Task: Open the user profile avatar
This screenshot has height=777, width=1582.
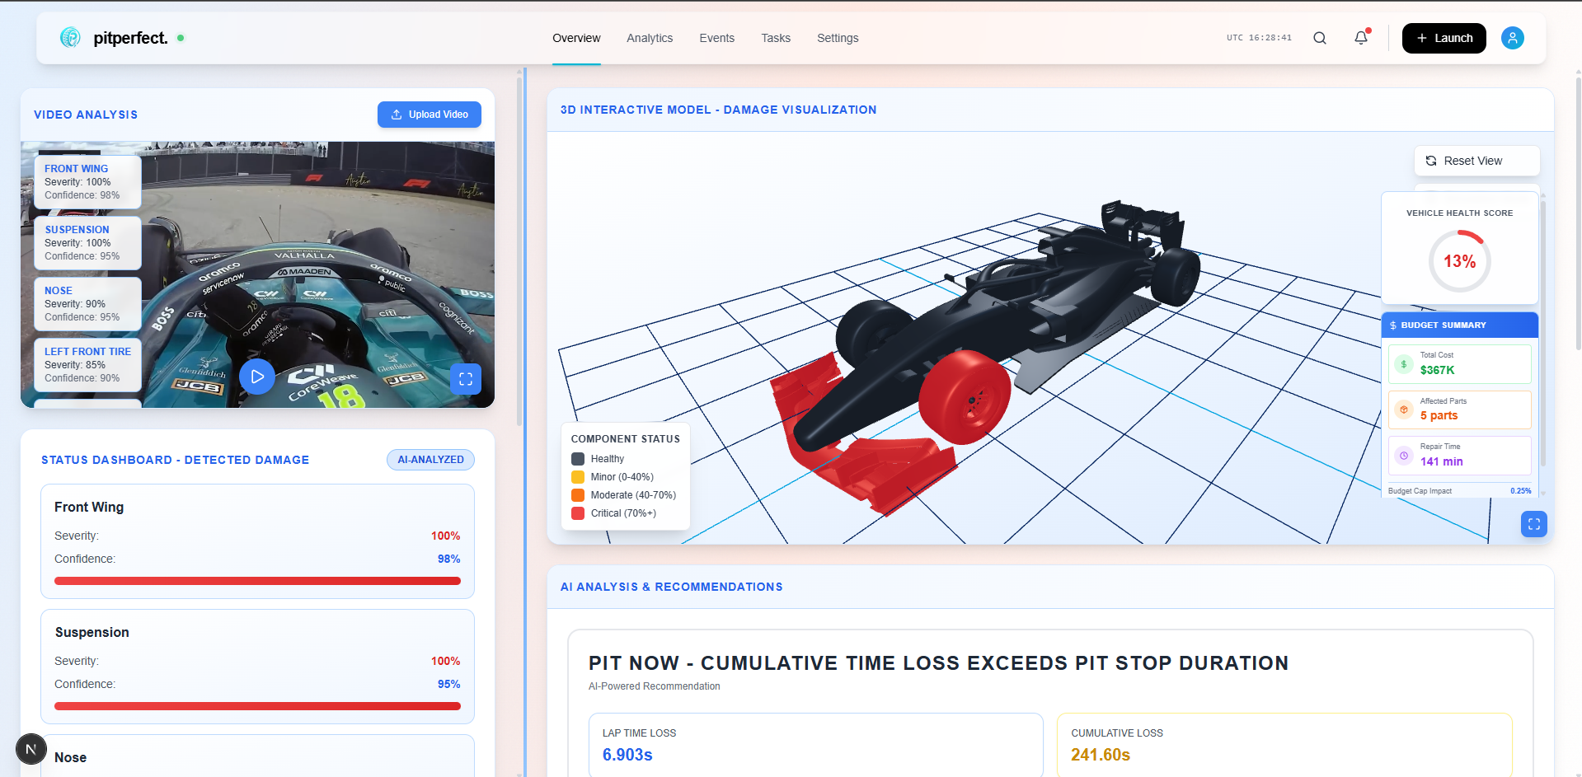Action: (x=1513, y=38)
